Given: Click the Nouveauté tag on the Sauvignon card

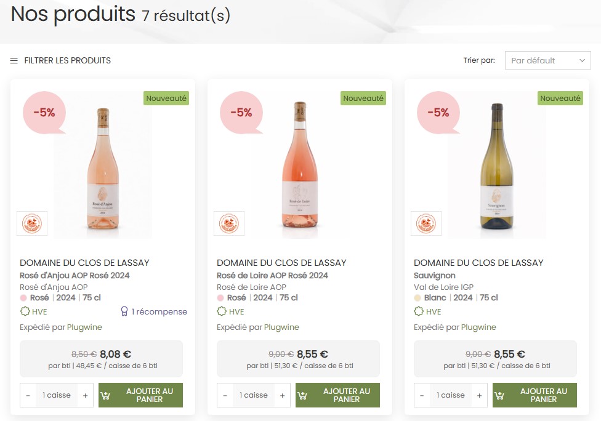Looking at the screenshot, I should point(560,98).
